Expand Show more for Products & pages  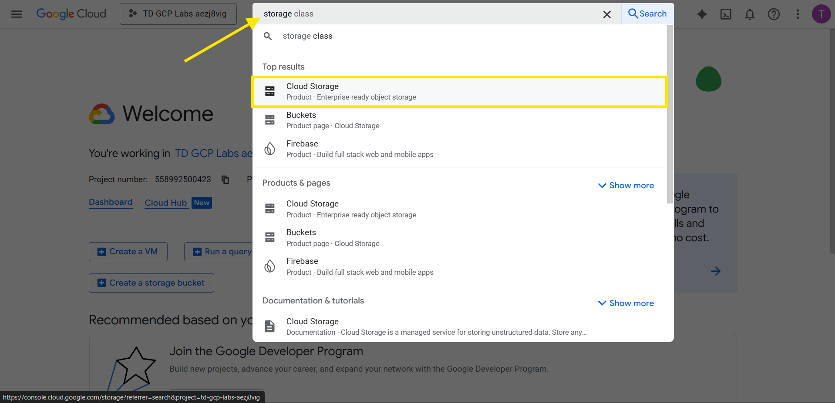point(626,186)
